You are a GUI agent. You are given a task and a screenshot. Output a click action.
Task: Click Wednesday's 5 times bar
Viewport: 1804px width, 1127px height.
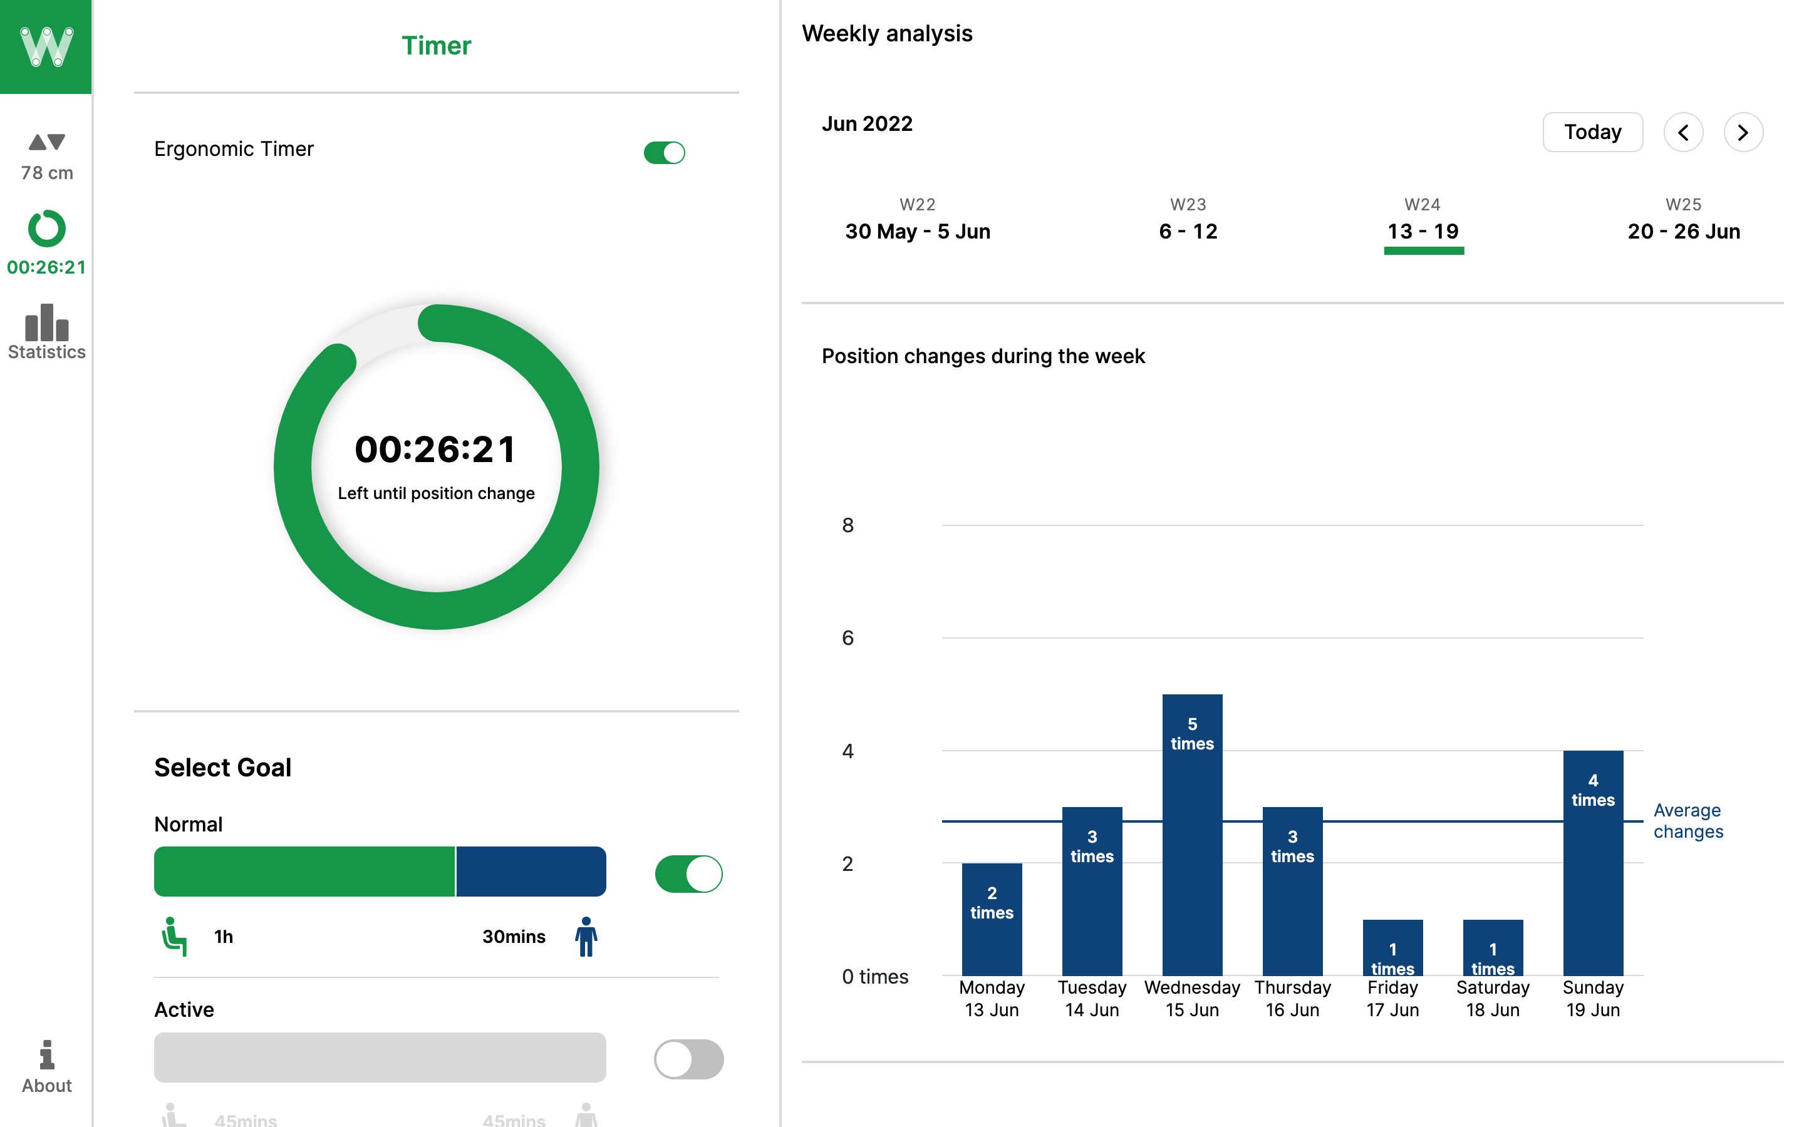pos(1191,835)
